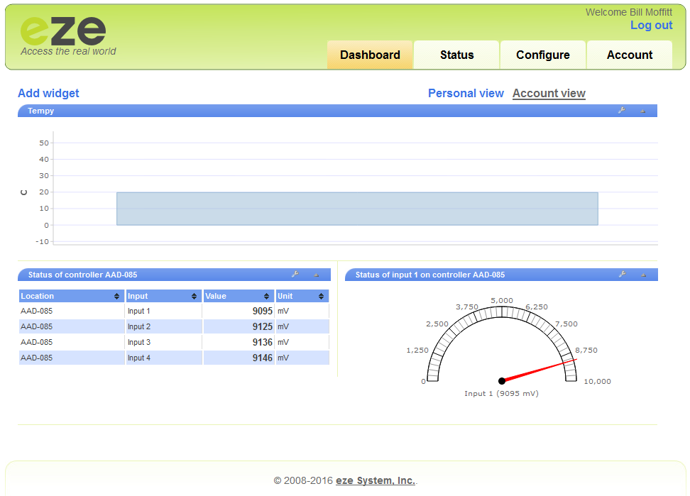Click the eze logo
The width and height of the screenshot is (690, 496).
pos(63,31)
